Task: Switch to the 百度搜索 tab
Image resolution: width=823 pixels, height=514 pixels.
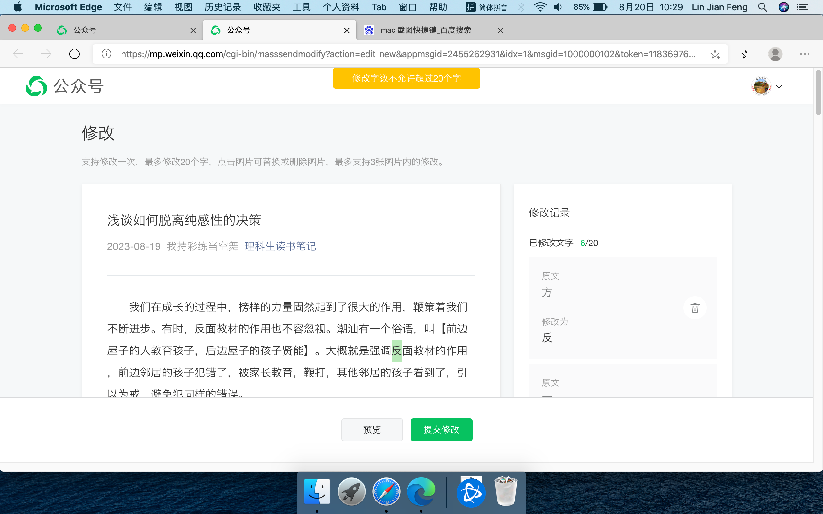Action: click(x=425, y=30)
